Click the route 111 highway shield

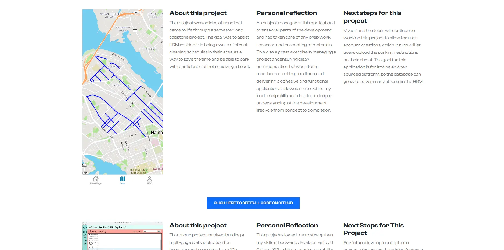tap(136, 12)
